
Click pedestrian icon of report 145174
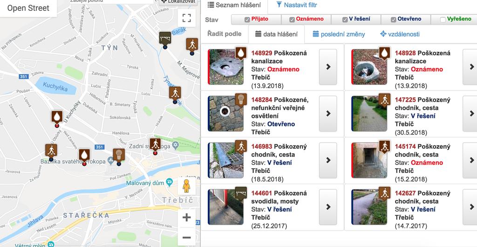click(x=384, y=147)
